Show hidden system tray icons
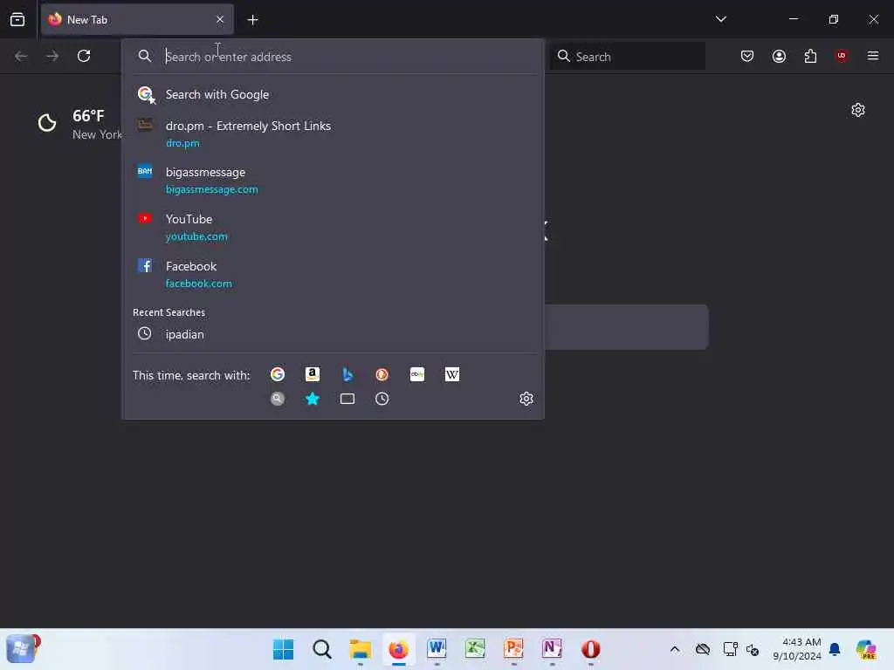 675,649
